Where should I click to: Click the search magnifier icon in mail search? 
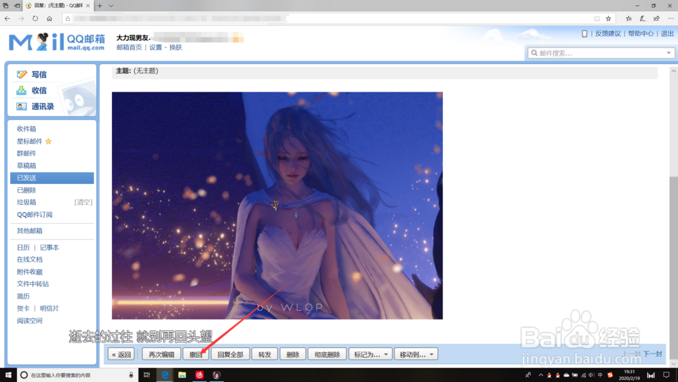tap(534, 53)
